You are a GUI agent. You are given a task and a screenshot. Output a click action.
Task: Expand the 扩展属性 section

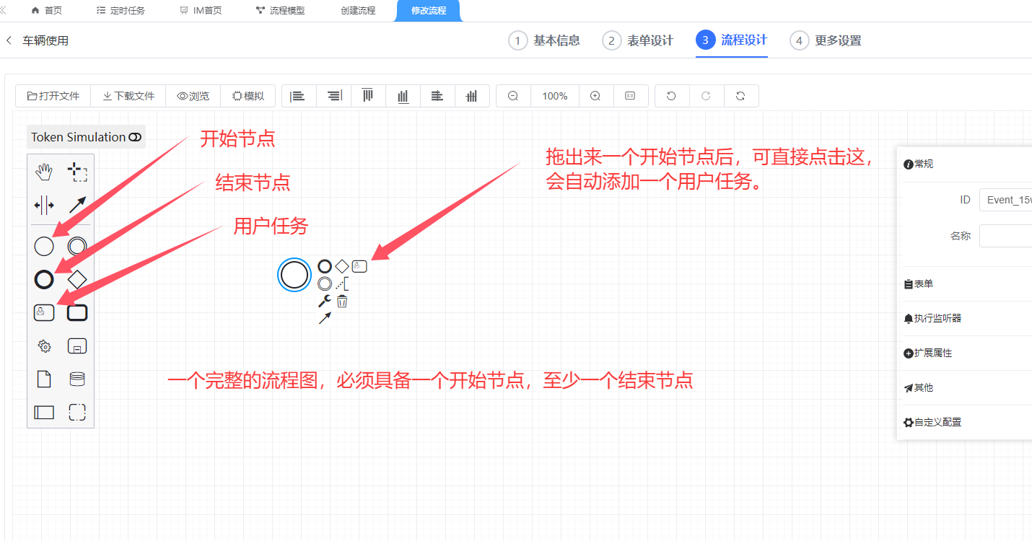(x=967, y=353)
